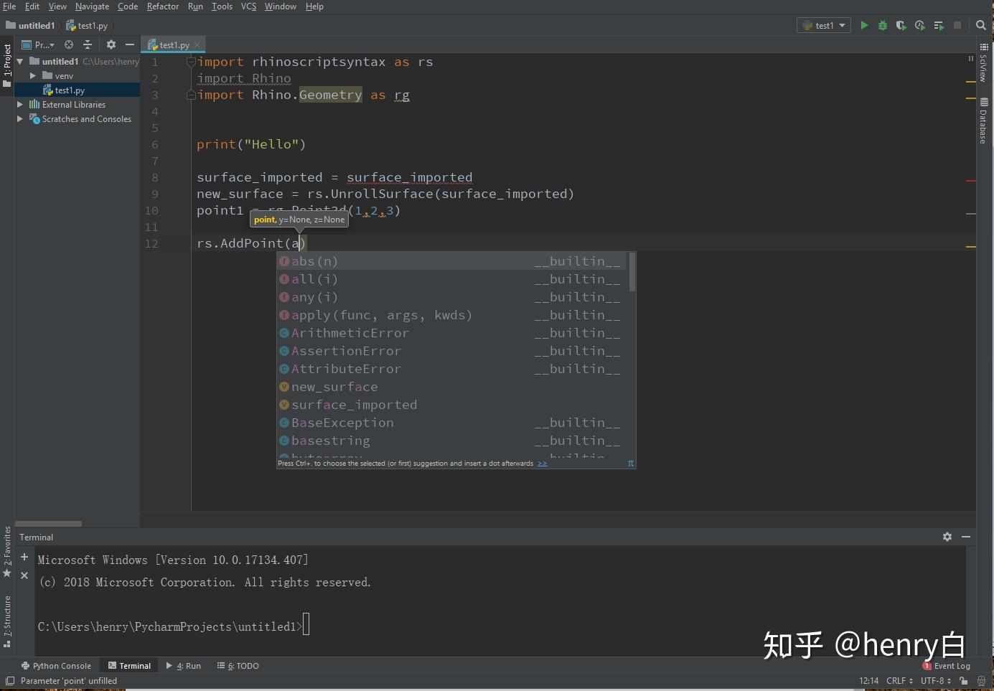Open the test1 run configuration dropdown
This screenshot has width=994, height=691.
824,25
